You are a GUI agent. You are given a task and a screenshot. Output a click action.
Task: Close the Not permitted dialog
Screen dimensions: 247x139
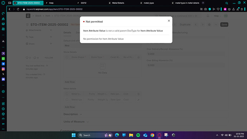(x=169, y=21)
